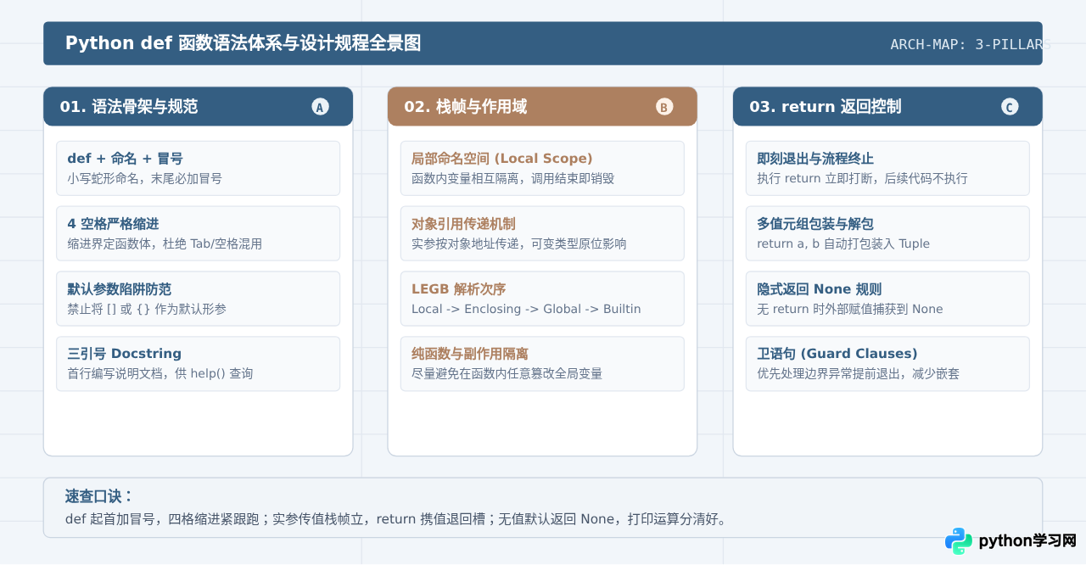Click the Python logo icon
The height and width of the screenshot is (565, 1086).
click(x=959, y=541)
